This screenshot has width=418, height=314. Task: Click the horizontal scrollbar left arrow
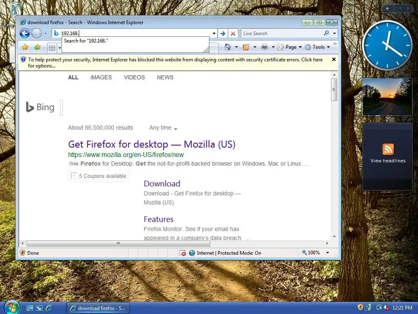pos(22,244)
